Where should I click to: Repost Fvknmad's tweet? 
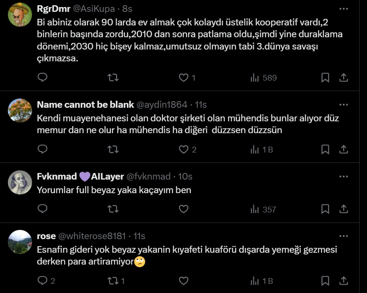[x=113, y=209]
